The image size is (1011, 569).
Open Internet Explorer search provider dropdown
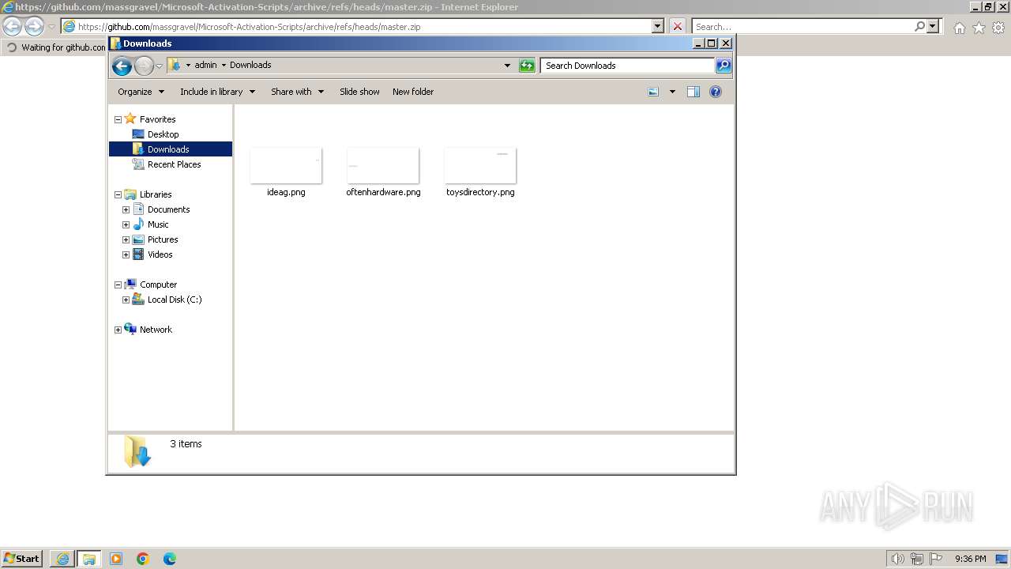click(x=934, y=26)
